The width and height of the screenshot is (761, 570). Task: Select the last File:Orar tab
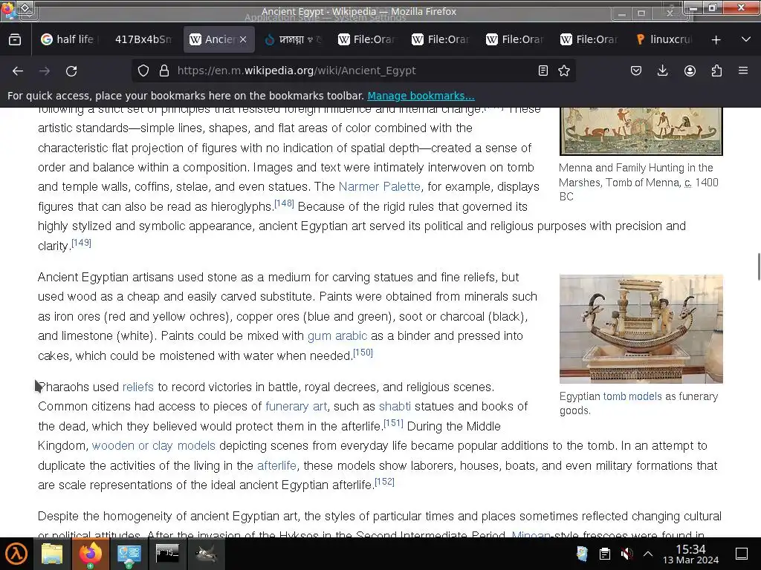pyautogui.click(x=590, y=39)
